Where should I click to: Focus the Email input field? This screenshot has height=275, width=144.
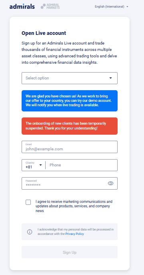[70, 147]
